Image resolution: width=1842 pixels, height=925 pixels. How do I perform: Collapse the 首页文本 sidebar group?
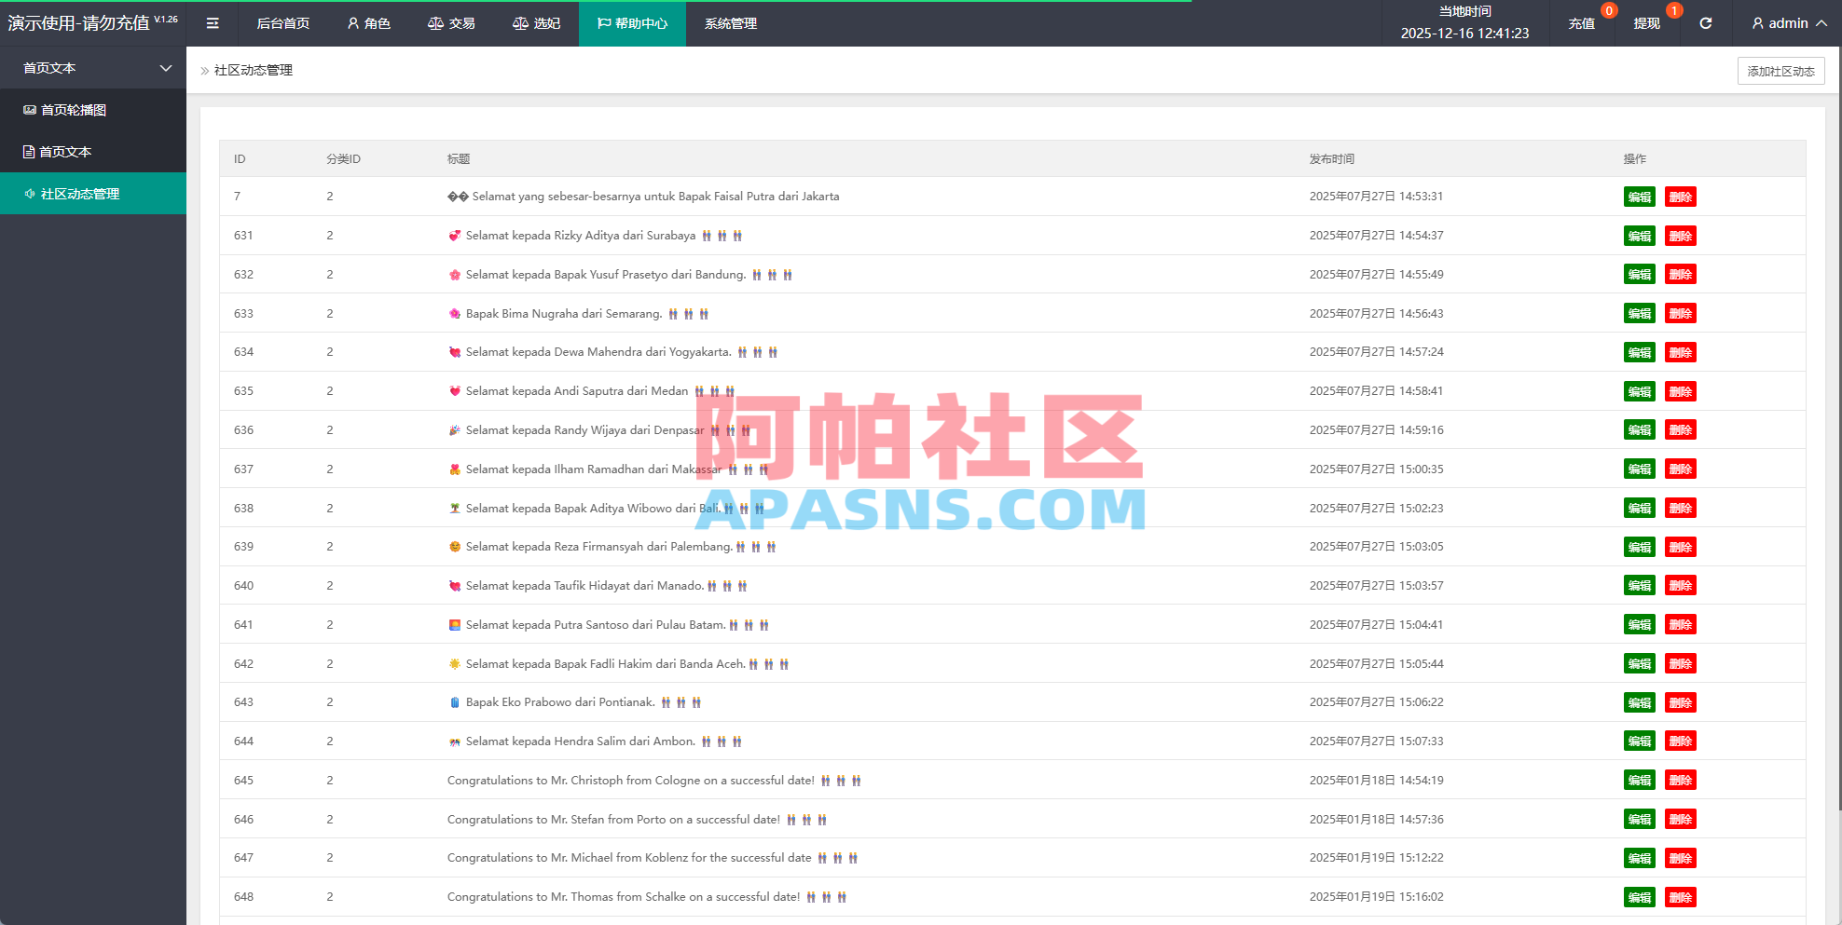click(93, 68)
